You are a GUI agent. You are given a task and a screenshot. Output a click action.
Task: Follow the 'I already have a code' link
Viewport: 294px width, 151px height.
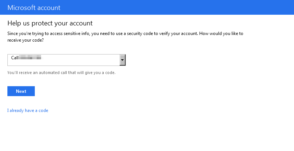coord(28,110)
